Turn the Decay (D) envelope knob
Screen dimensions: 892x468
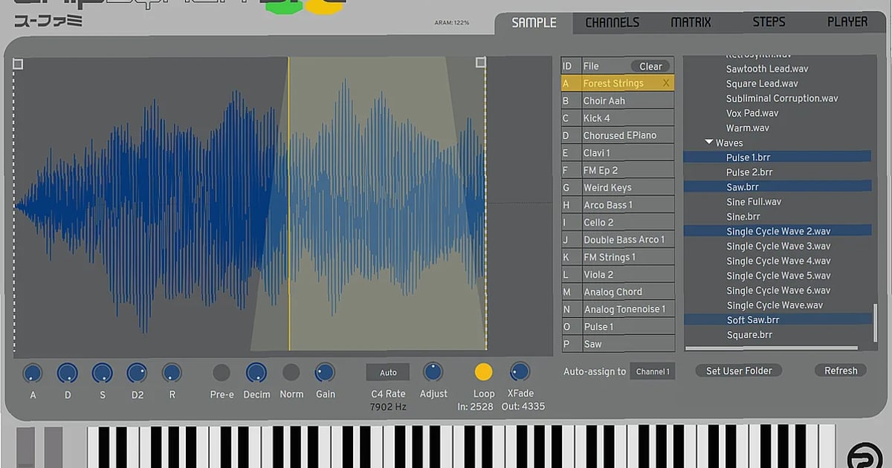[67, 374]
